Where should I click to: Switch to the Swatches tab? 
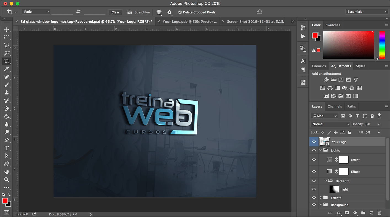[x=333, y=25]
